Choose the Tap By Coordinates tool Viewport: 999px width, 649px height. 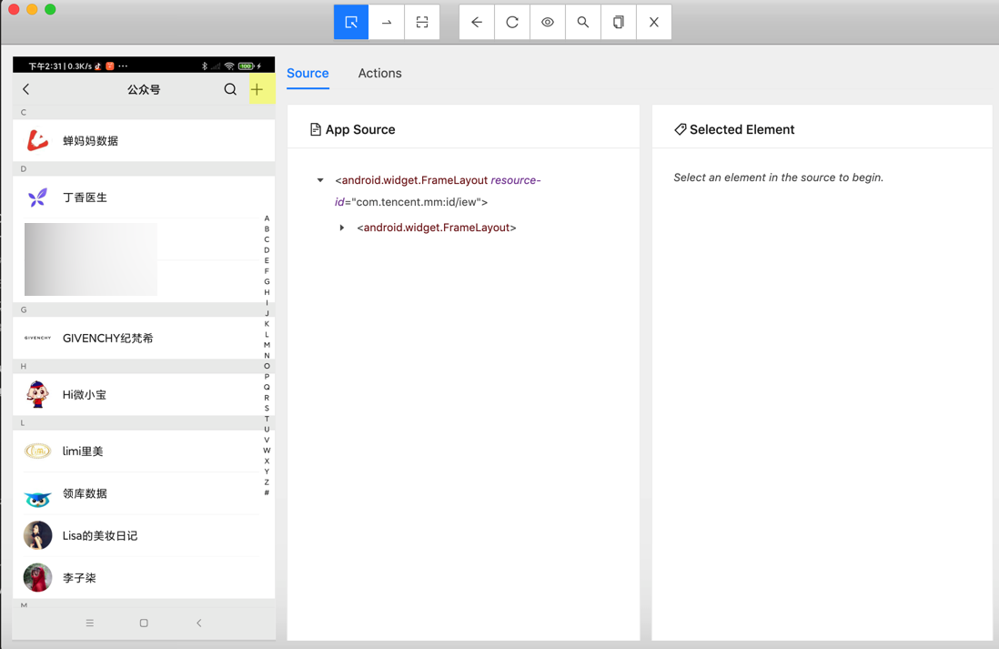tap(422, 23)
